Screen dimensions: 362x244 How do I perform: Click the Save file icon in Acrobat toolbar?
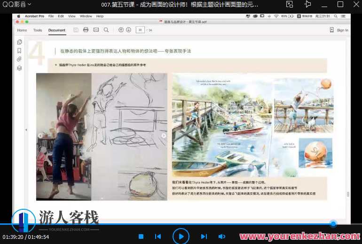pyautogui.click(x=76, y=30)
